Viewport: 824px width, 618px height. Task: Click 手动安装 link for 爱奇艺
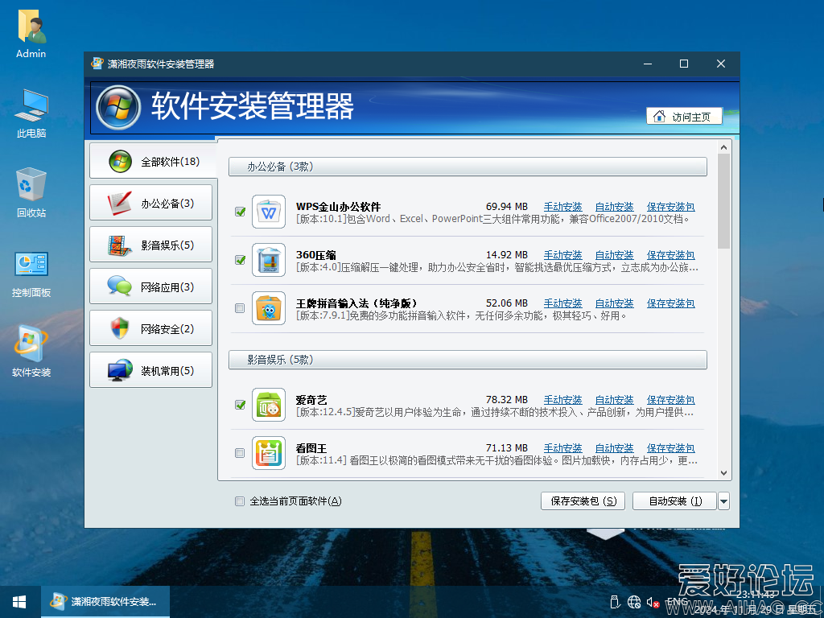click(562, 401)
